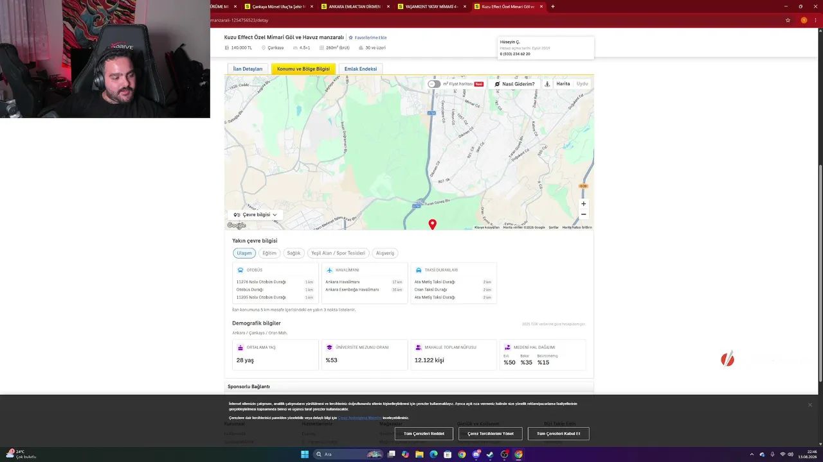Click Google logo on the map

237,225
